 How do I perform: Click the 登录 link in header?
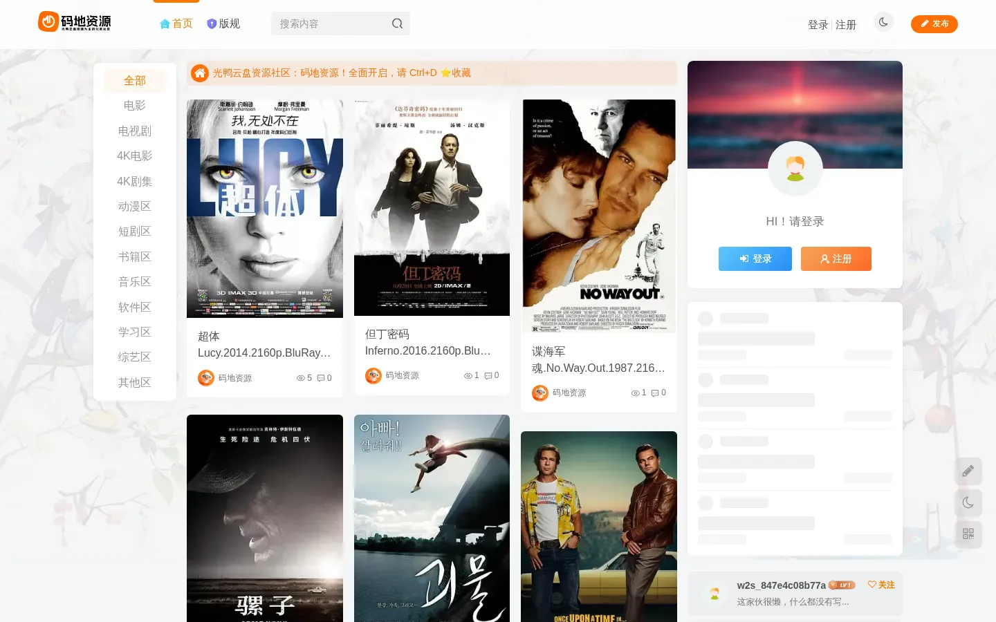point(818,25)
